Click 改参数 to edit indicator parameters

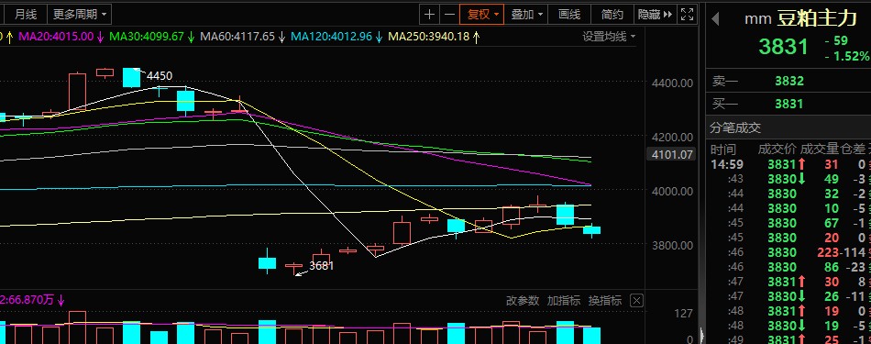[523, 301]
